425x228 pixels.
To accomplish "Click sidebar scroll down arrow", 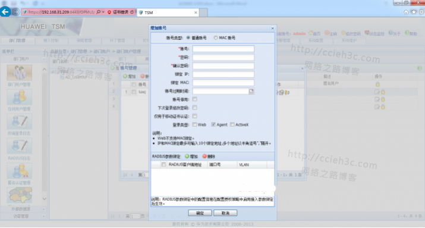I will pos(45,199).
